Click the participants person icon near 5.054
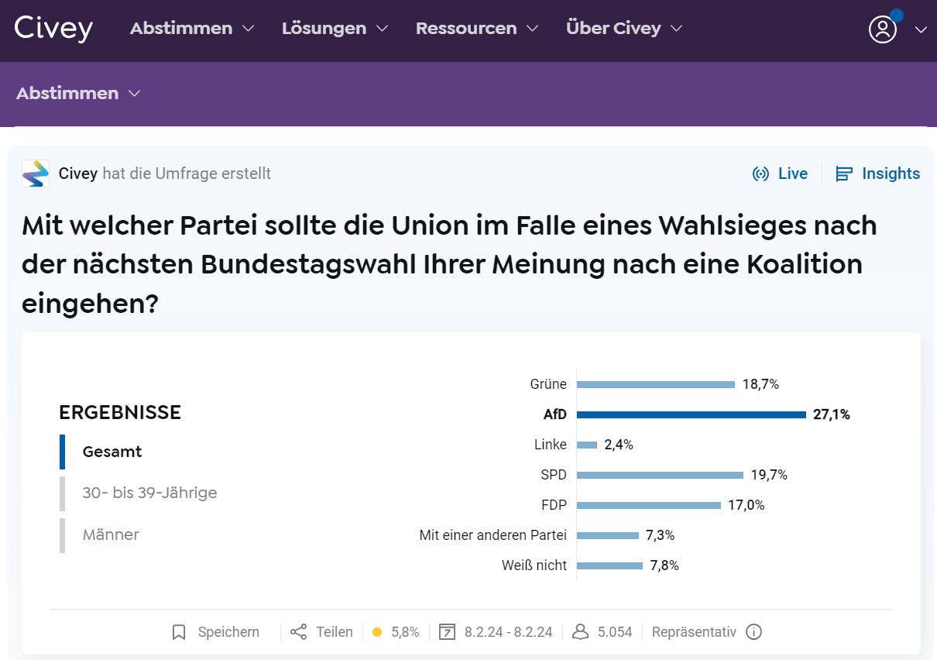 (580, 632)
